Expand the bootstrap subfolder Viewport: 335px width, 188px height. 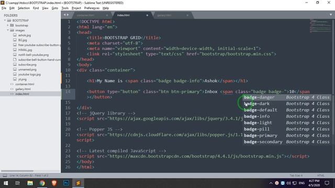8,26
